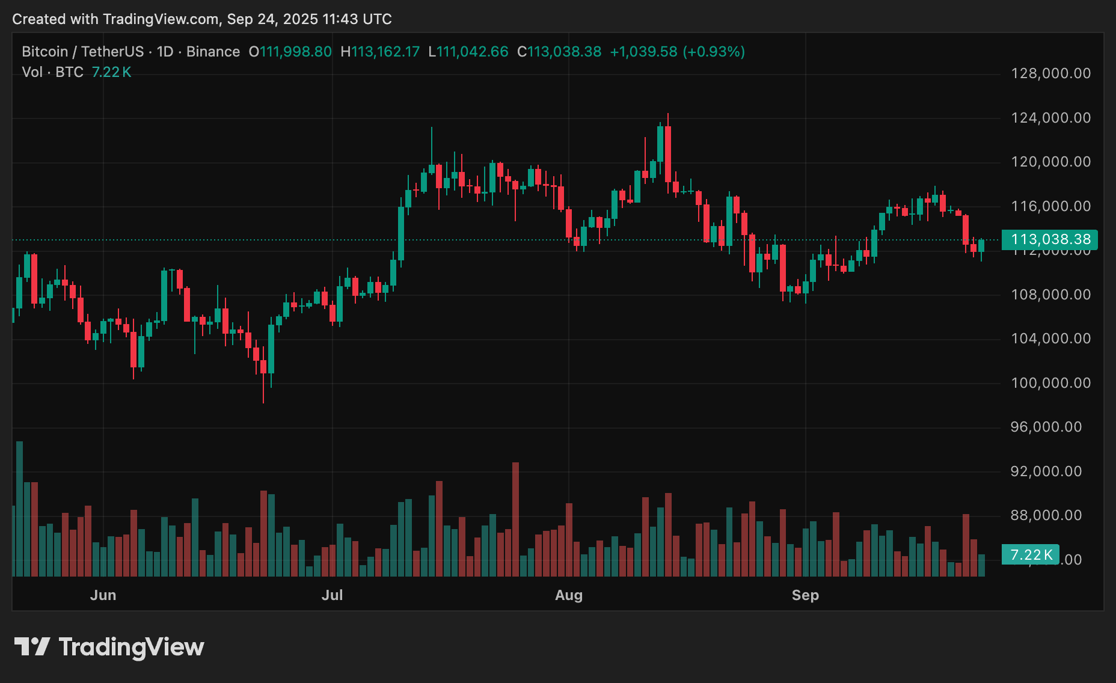Click the +0.93% change percentage
Screen dimensions: 1116x683
[714, 51]
